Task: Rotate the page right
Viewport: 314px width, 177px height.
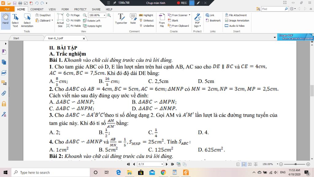Action: (92, 26)
